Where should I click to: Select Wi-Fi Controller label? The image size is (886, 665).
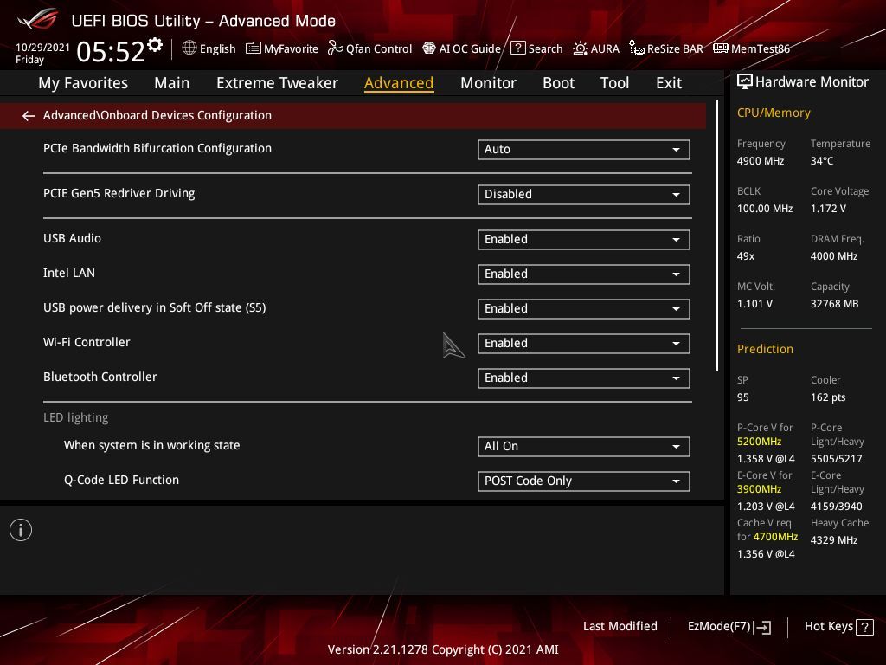(87, 342)
